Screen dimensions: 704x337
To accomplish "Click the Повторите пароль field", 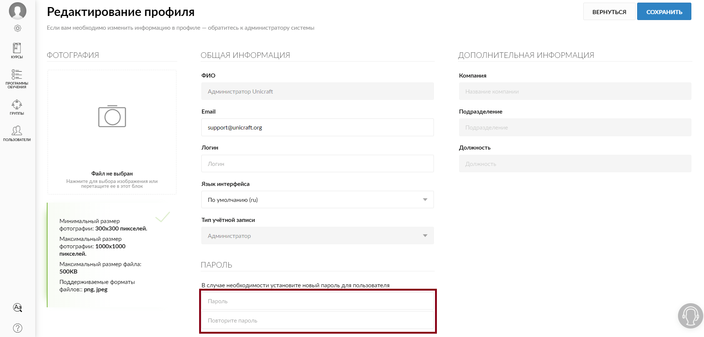I will point(317,320).
